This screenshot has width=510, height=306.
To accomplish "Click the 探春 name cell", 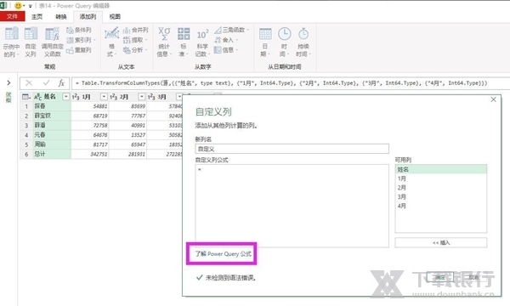I will pos(52,106).
